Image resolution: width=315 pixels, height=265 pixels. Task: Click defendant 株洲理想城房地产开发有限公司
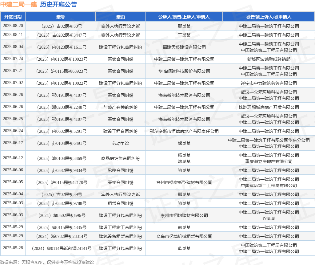pos(269,108)
